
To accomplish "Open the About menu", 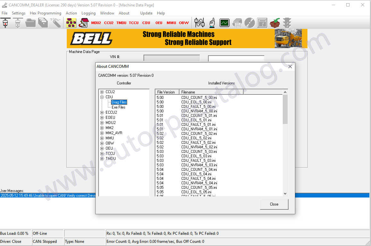I will 124,13.
